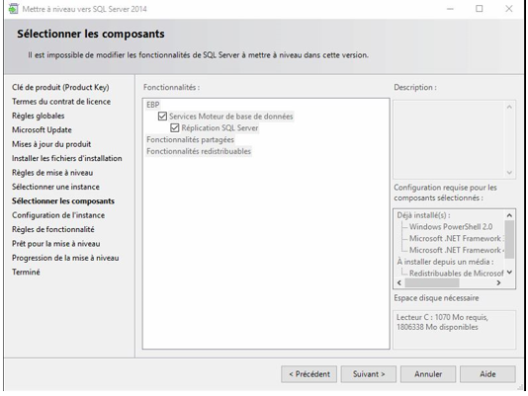Maximize the setup window

pos(480,9)
